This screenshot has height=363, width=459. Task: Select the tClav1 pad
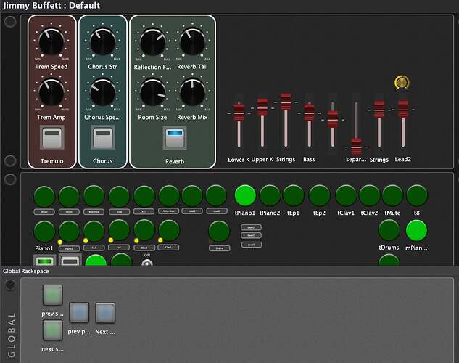tap(346, 195)
